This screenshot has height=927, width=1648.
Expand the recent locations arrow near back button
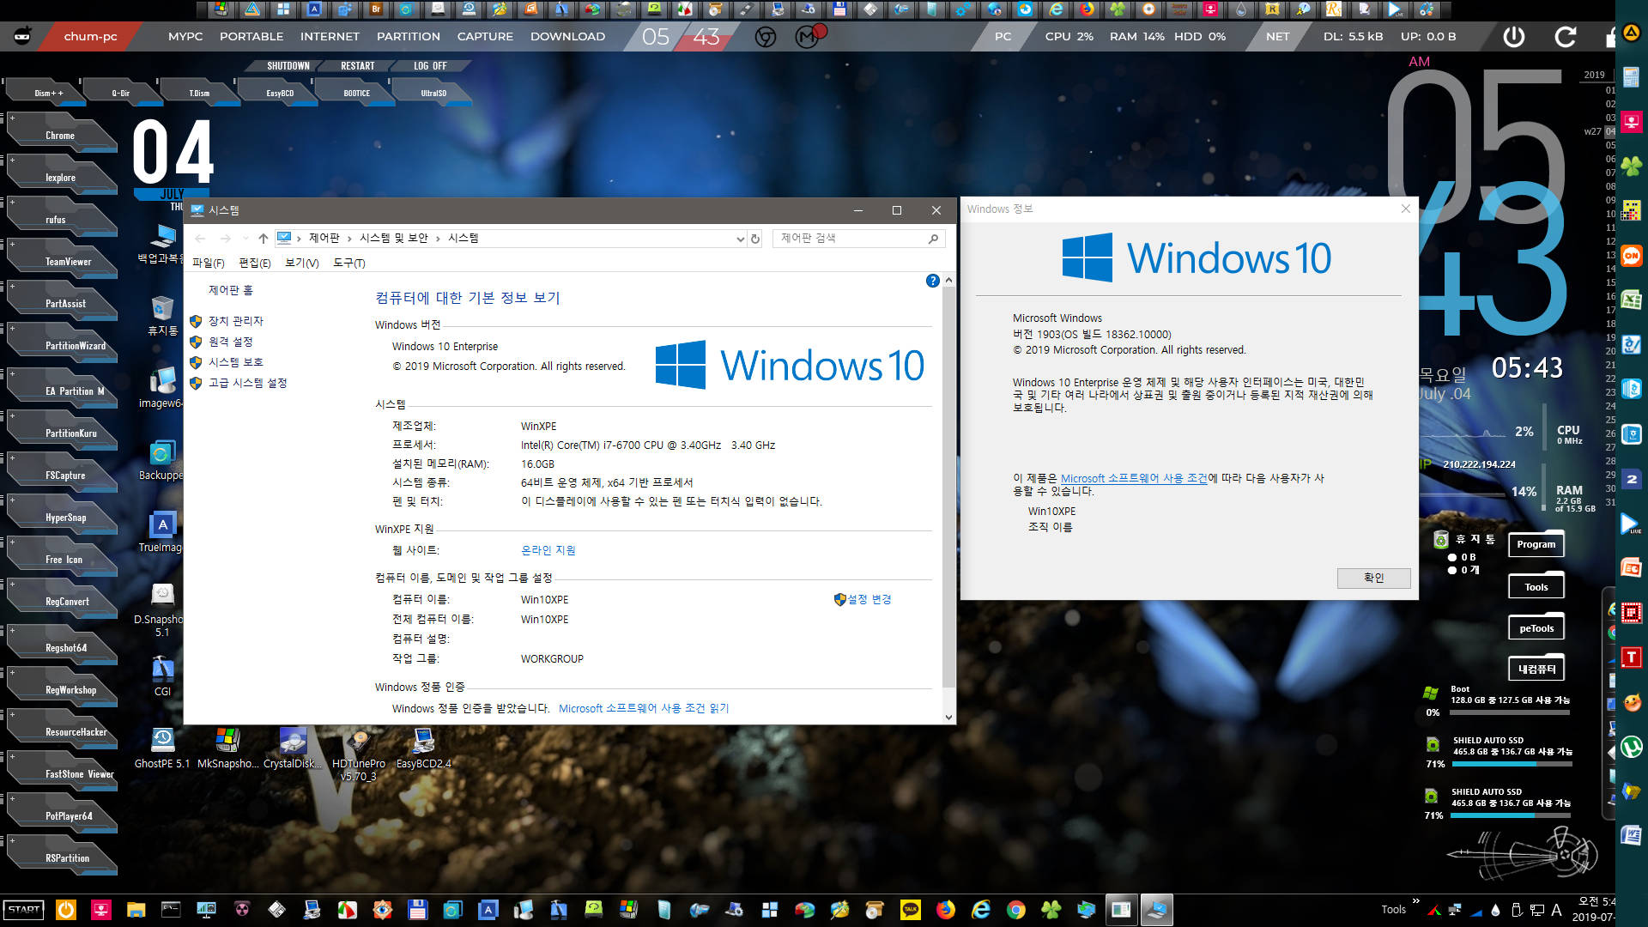point(245,239)
